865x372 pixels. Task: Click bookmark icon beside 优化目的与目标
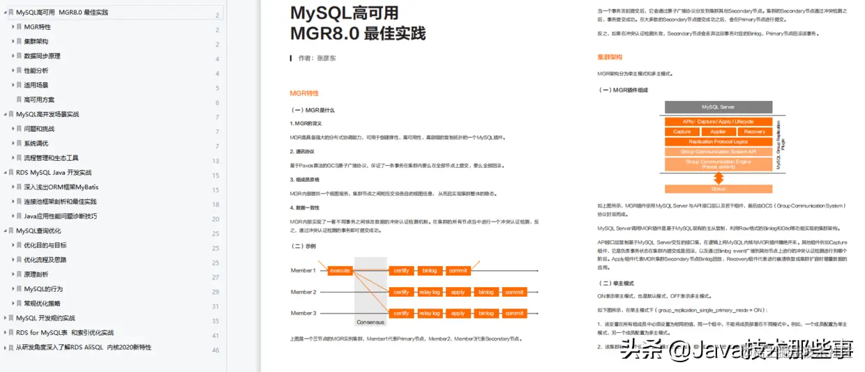[x=20, y=245]
